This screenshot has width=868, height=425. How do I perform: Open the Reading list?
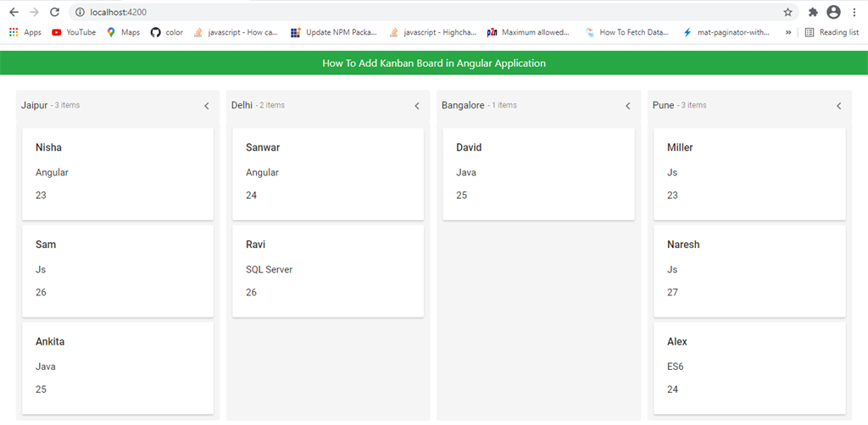[831, 32]
